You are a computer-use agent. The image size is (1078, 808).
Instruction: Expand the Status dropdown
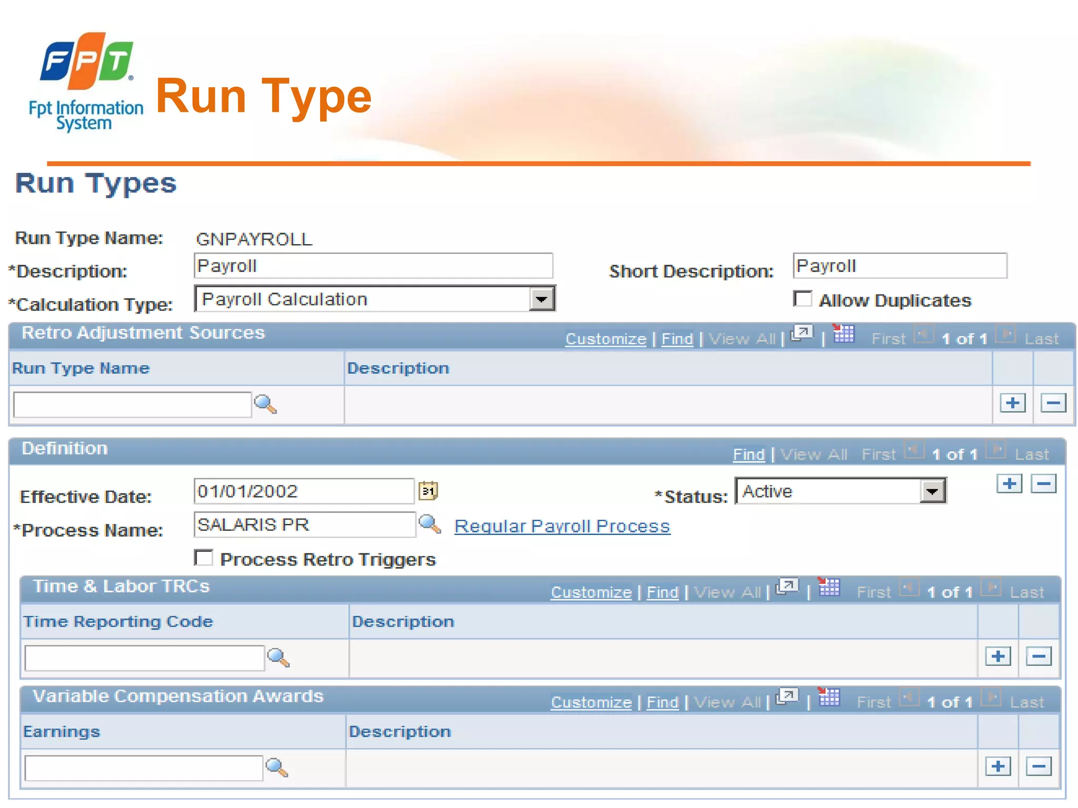(932, 491)
